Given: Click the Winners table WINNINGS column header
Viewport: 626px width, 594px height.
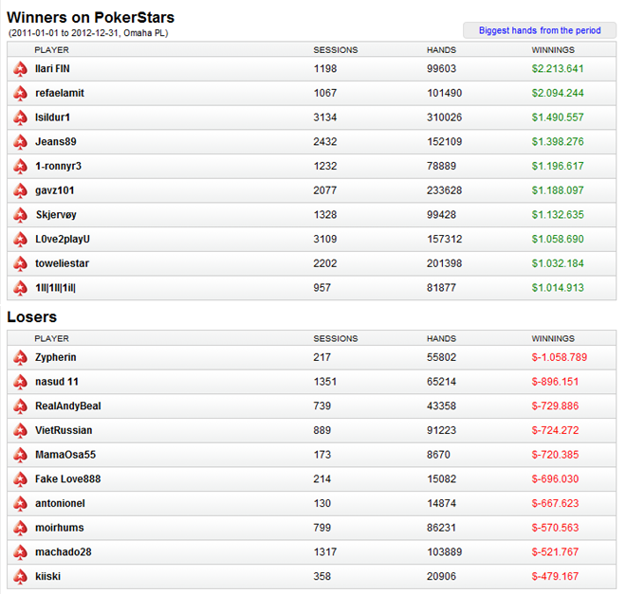Looking at the screenshot, I should click(x=553, y=50).
